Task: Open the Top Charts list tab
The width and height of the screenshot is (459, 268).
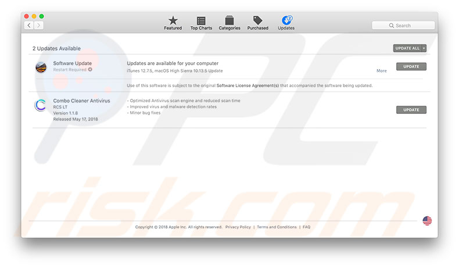Action: (201, 23)
